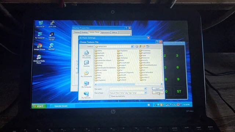Select the Driver Cache folder
This screenshot has height=132, width=235.
coord(101,70)
